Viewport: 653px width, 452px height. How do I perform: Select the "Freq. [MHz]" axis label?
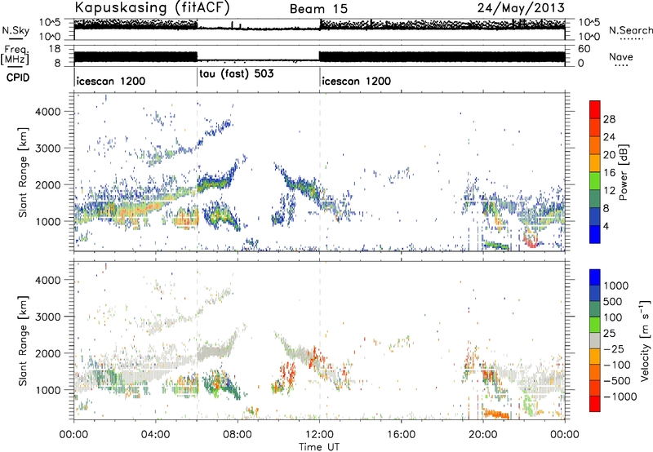[x=15, y=55]
